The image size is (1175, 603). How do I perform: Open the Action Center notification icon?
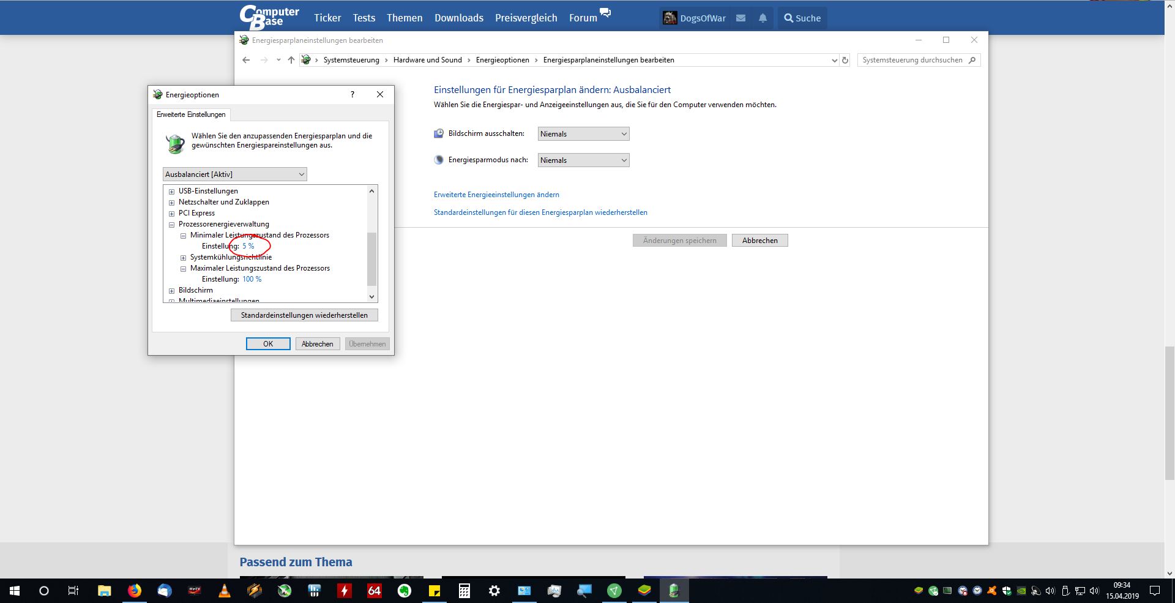(1155, 591)
